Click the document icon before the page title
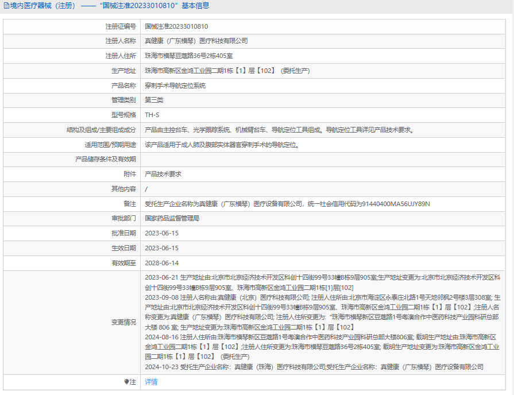This screenshot has width=514, height=395. (6, 6)
